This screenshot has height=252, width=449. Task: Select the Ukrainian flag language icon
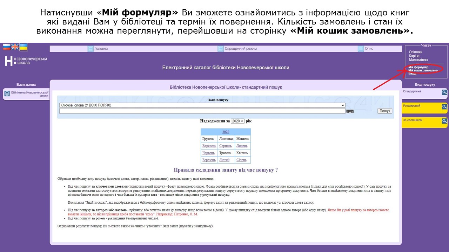click(x=24, y=47)
